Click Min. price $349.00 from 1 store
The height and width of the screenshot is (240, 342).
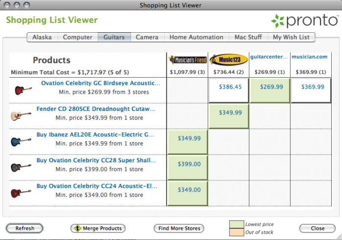(99, 195)
